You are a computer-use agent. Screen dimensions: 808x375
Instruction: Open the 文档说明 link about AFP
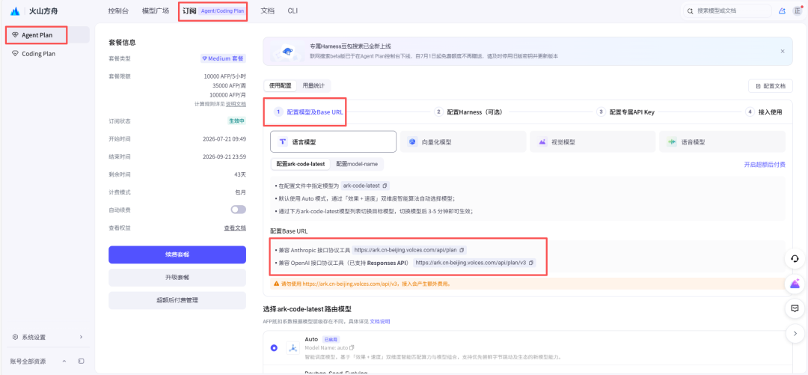[380, 321]
